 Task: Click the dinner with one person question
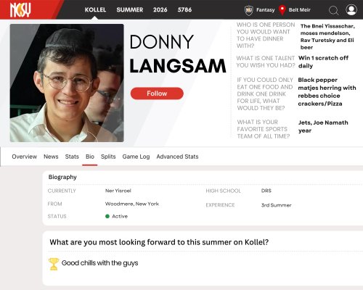coord(266,36)
